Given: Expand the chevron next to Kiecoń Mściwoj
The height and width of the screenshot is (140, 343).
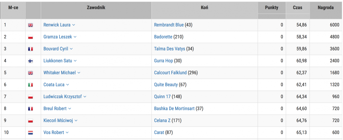Looking at the screenshot, I should coord(76,121).
